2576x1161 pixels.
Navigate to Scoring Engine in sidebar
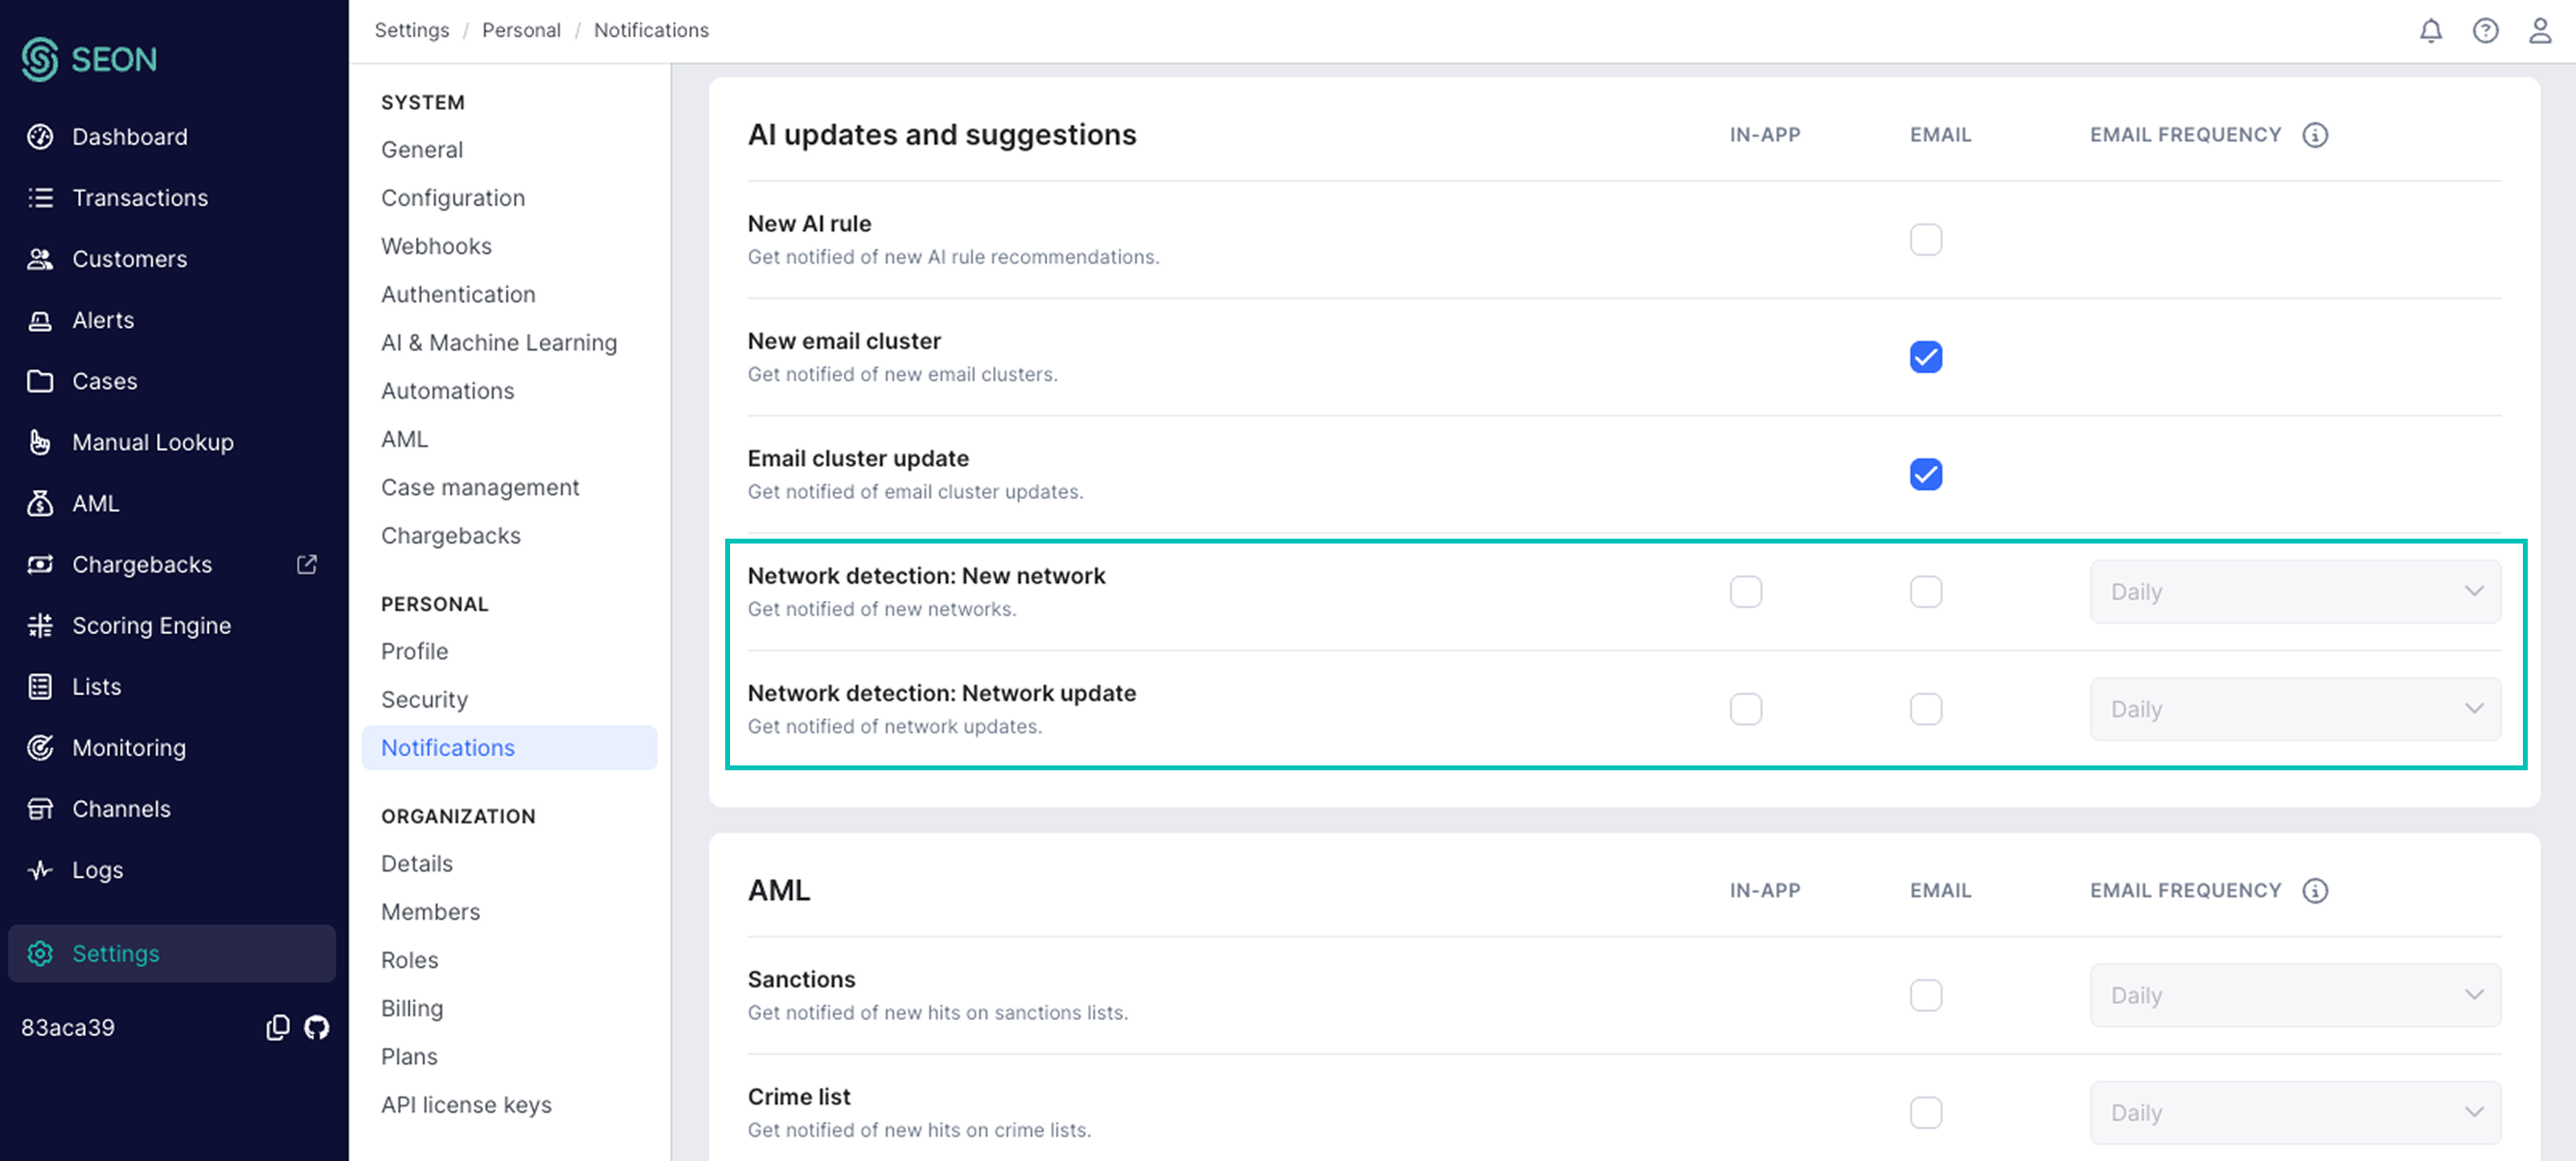pyautogui.click(x=151, y=625)
